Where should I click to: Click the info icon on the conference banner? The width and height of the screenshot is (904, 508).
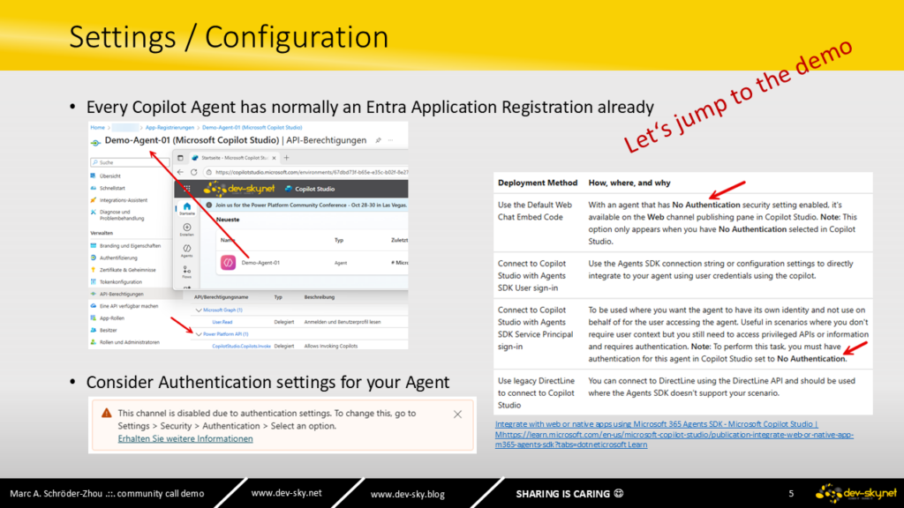pyautogui.click(x=209, y=205)
